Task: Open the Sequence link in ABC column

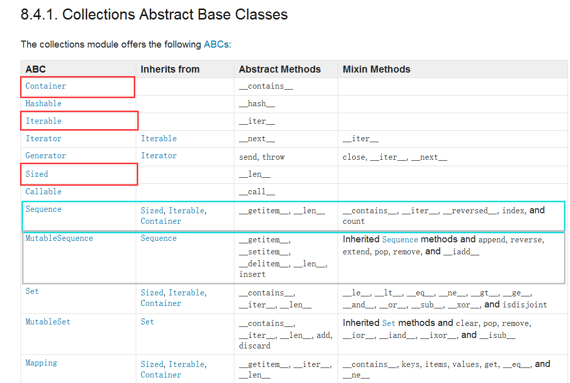Action: coord(44,209)
